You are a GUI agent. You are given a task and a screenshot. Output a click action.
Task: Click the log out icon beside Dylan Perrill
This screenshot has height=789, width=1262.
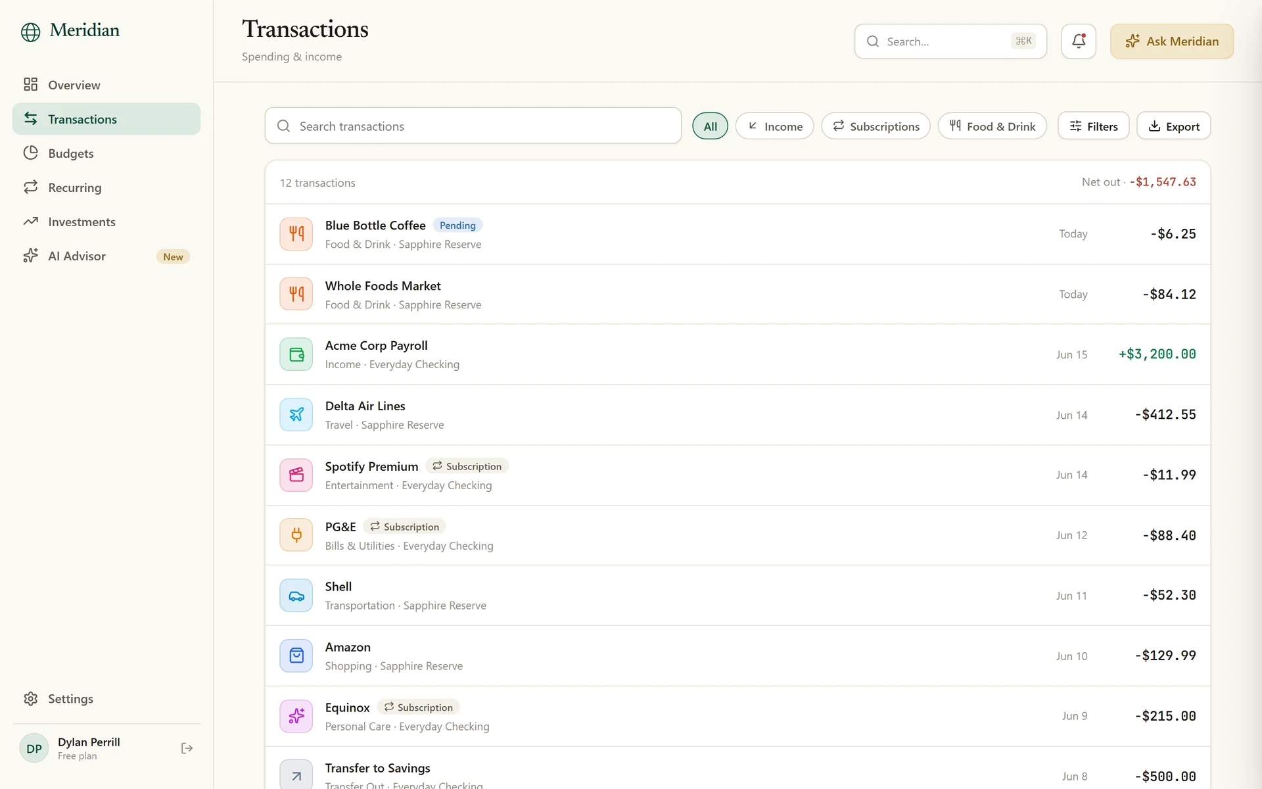click(187, 748)
